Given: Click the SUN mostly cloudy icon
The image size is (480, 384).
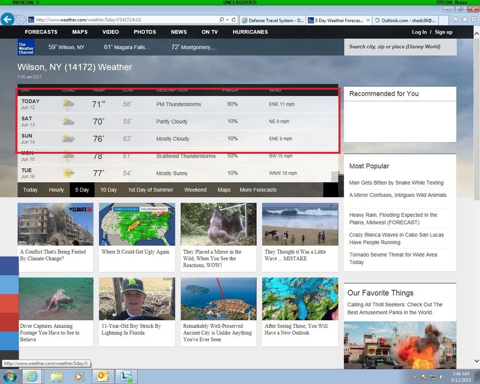Looking at the screenshot, I should 68,138.
